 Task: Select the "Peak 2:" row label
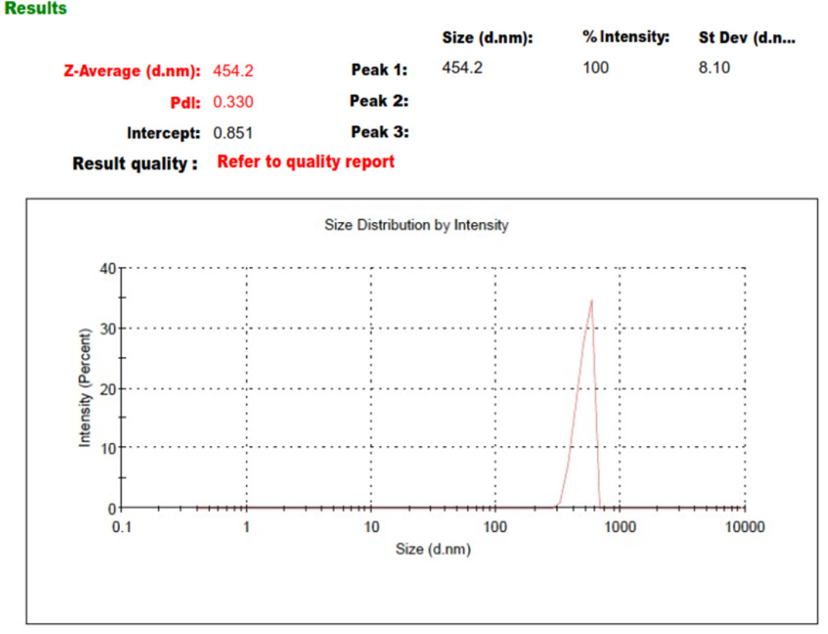tap(380, 101)
